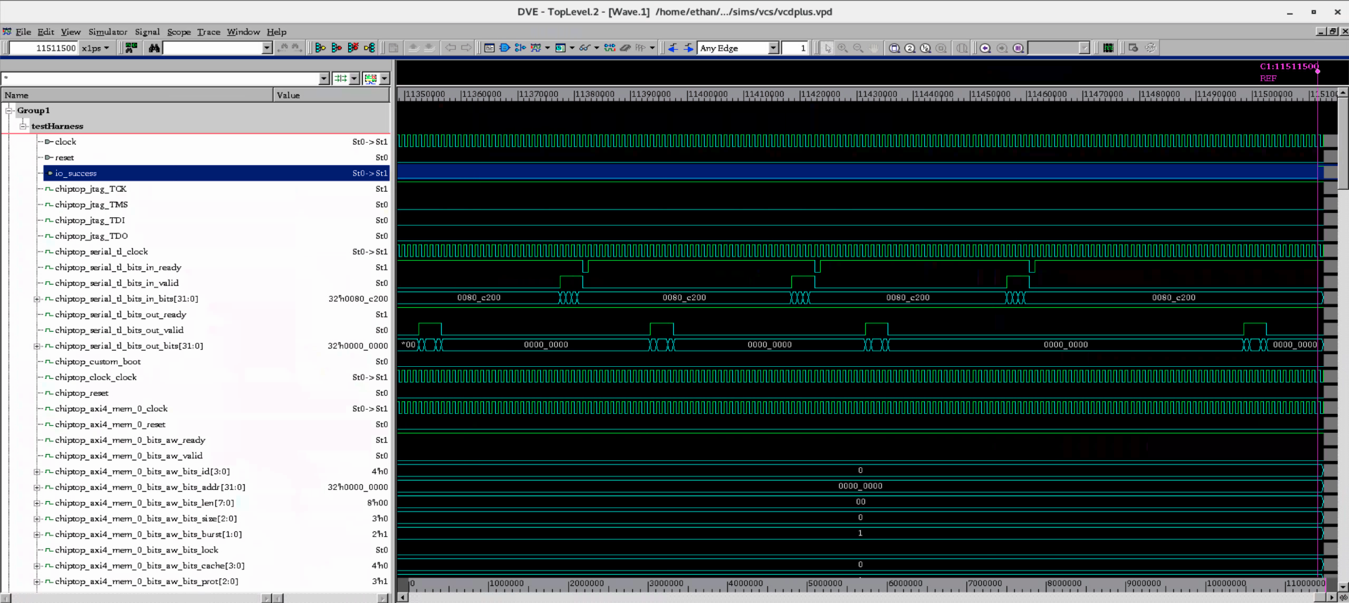1349x603 pixels.
Task: Expand chipktop_axi4_mem_0_bits_aw_bits_len[7:0] bus
Action: tap(37, 503)
